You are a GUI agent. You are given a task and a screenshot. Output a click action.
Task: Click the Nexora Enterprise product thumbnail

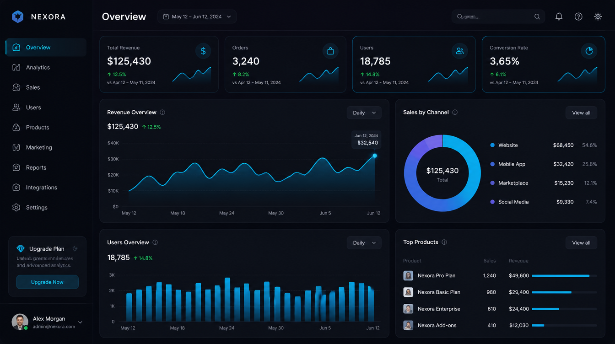pos(408,309)
